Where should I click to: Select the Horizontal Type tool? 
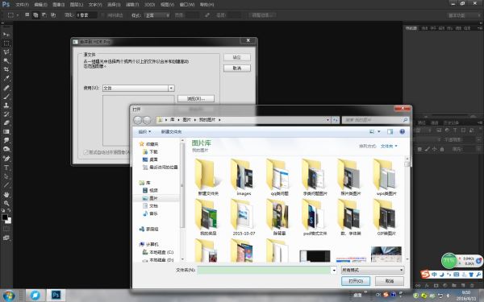[x=6, y=168]
